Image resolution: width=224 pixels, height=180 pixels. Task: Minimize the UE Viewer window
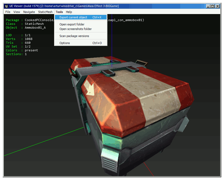(208, 6)
